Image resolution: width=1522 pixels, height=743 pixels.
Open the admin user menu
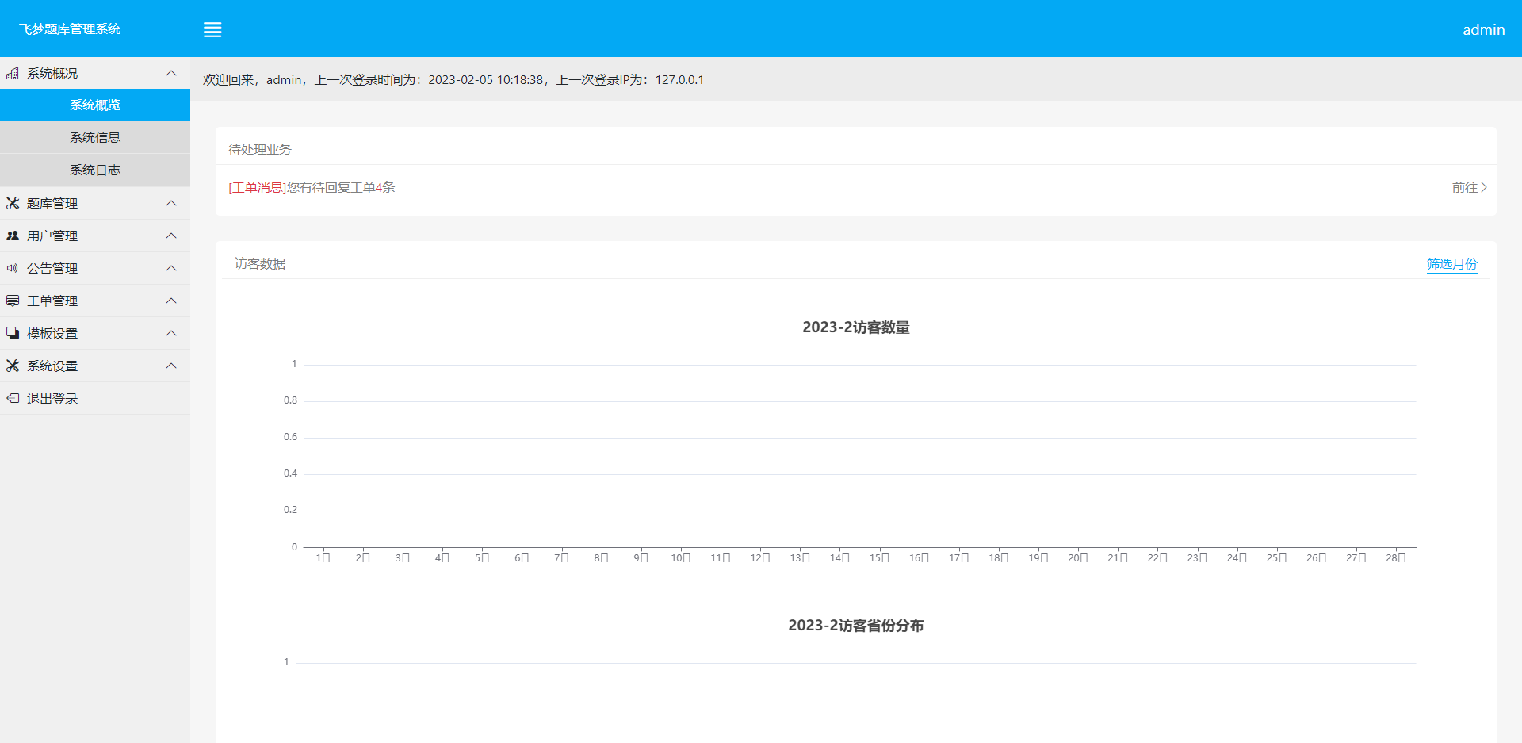[x=1483, y=29]
